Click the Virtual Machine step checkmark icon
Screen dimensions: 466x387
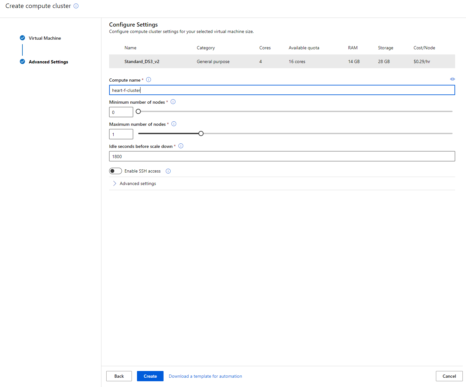[22, 38]
